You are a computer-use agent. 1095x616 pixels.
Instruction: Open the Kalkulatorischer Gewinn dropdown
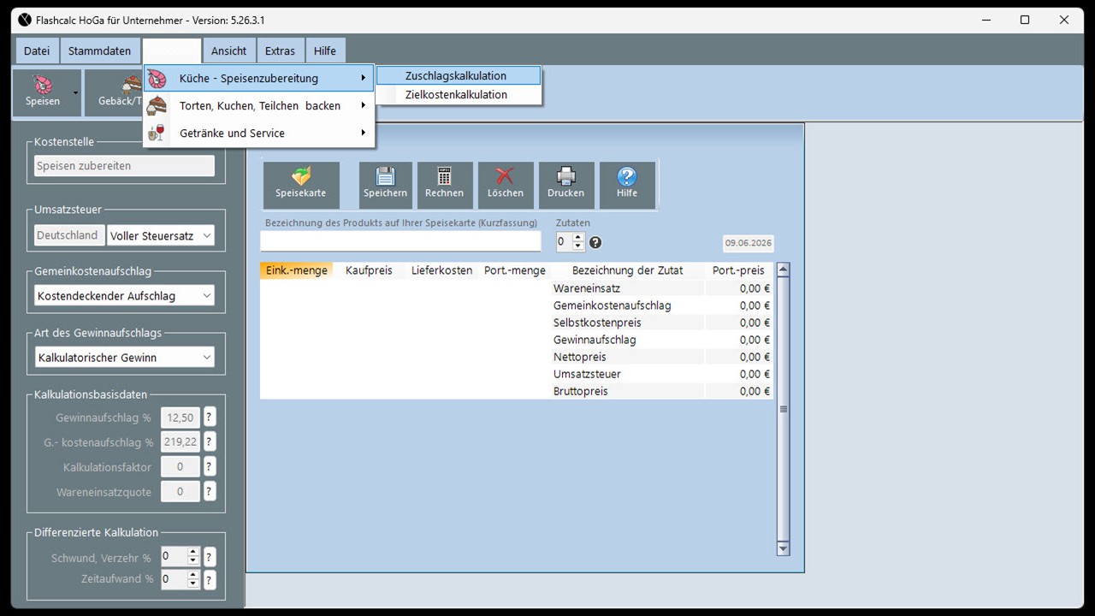(x=124, y=358)
